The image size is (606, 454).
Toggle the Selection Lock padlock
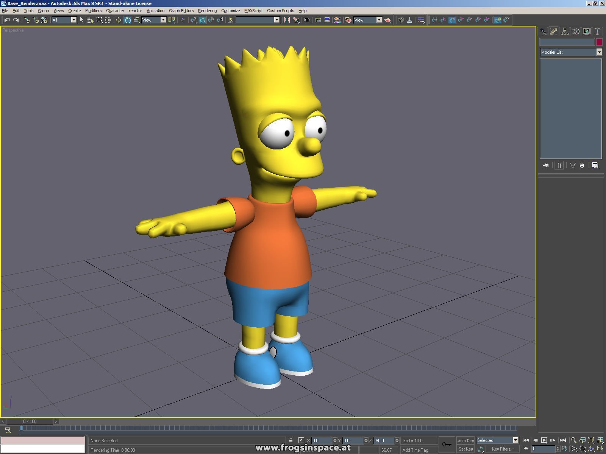291,440
